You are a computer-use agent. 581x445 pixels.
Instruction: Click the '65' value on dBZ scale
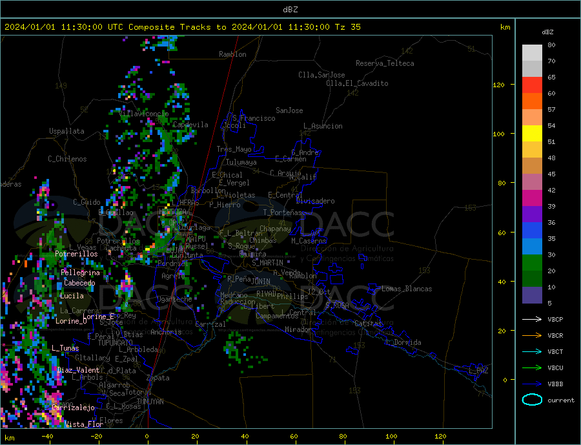pos(551,77)
